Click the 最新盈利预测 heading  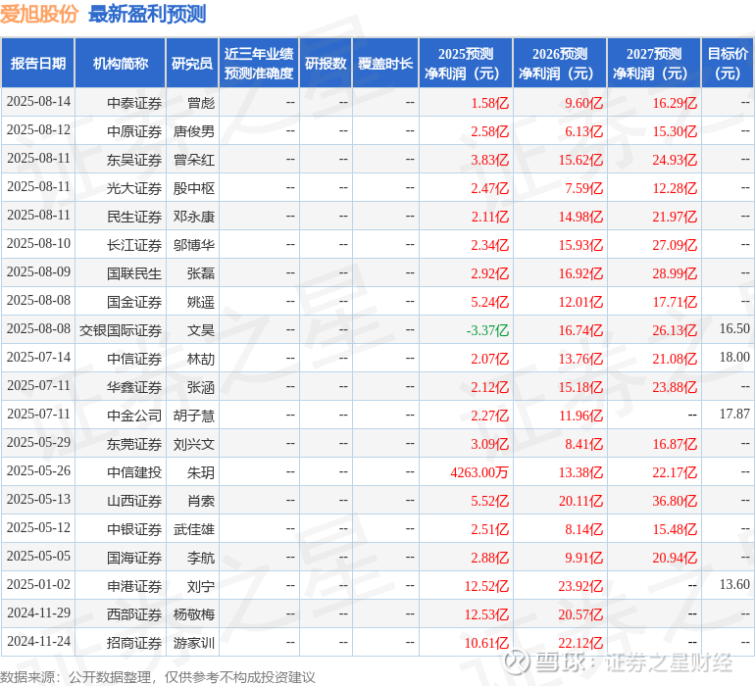(147, 14)
